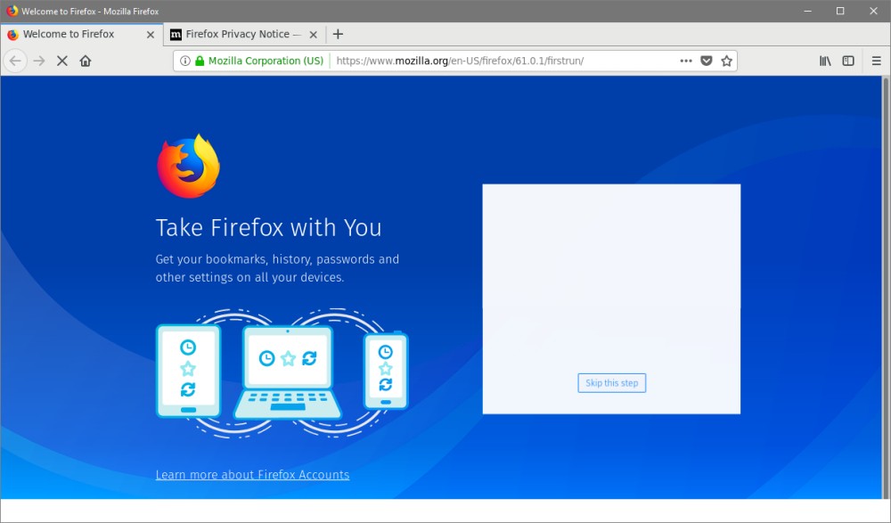This screenshot has width=891, height=523.
Task: Click the Back arrow navigation button
Action: point(15,61)
